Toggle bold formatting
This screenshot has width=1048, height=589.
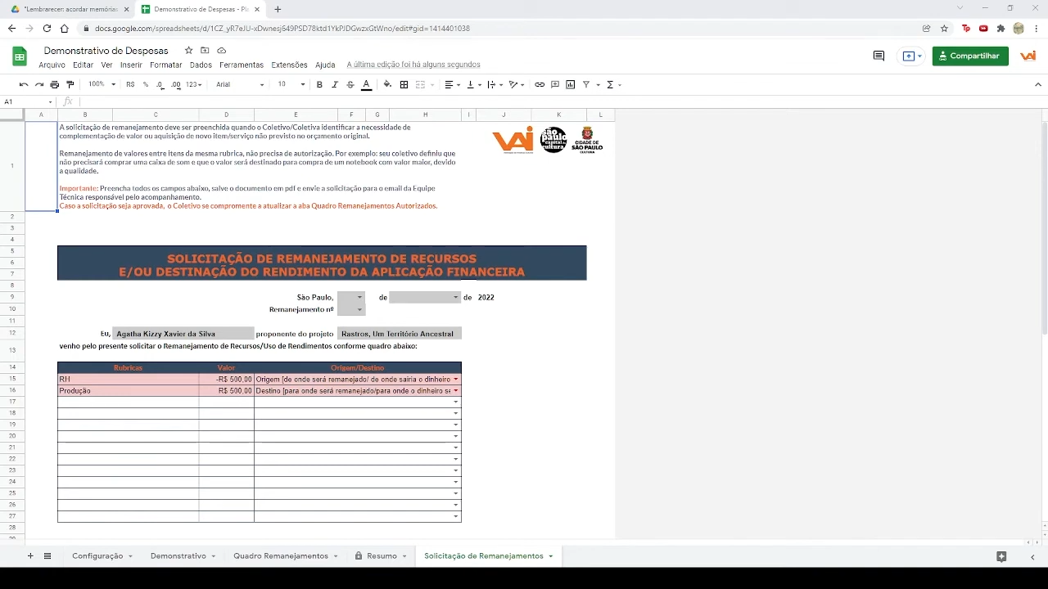coord(319,84)
